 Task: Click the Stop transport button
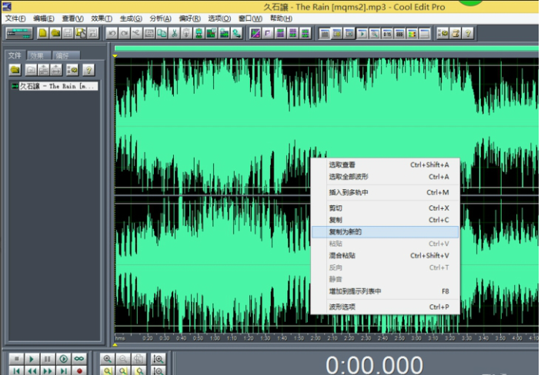click(15, 359)
